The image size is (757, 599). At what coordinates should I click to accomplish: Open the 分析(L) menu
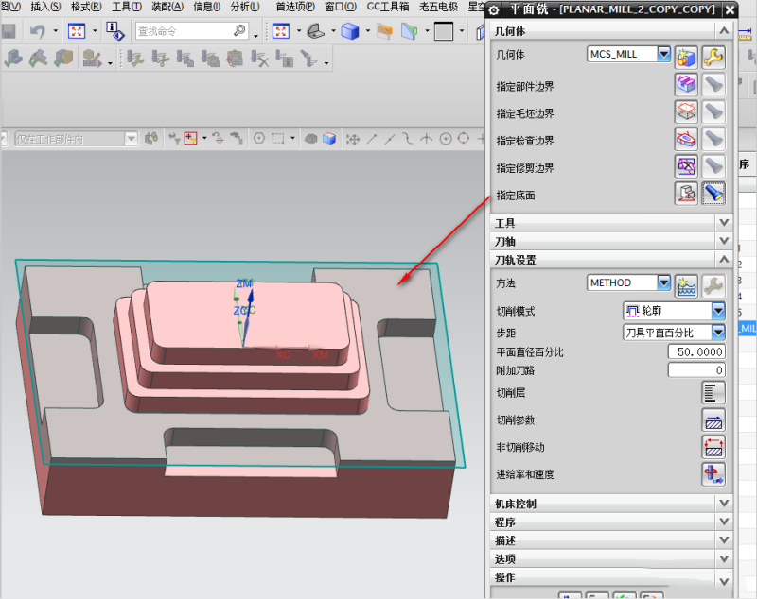click(244, 7)
